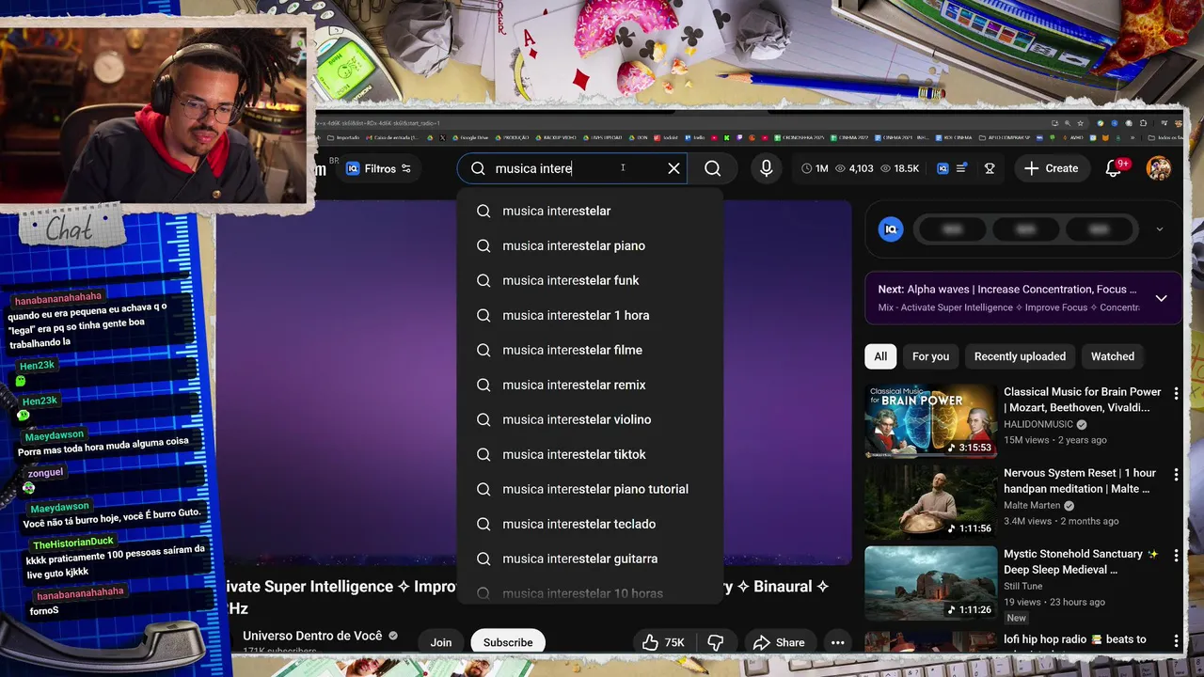Open the Importado bookmarks folder
The width and height of the screenshot is (1204, 677).
click(x=344, y=137)
